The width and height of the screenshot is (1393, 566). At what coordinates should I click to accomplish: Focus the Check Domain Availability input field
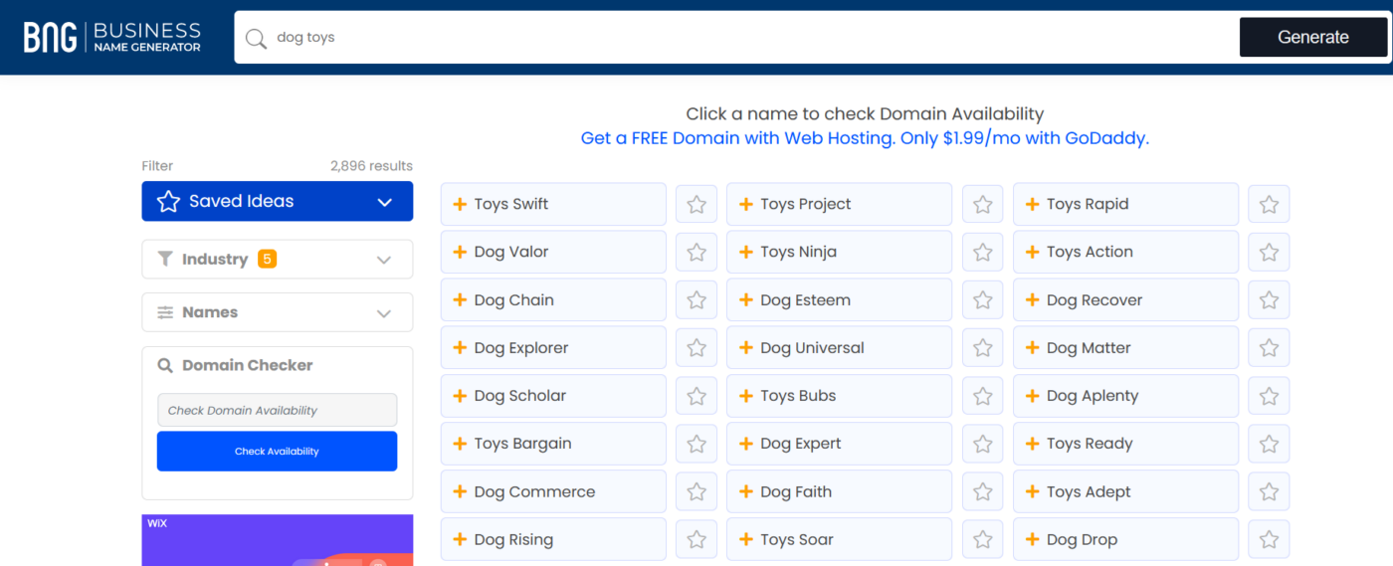(x=277, y=410)
